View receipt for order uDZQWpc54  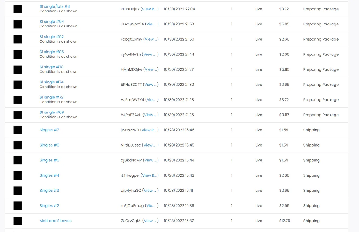point(151,24)
